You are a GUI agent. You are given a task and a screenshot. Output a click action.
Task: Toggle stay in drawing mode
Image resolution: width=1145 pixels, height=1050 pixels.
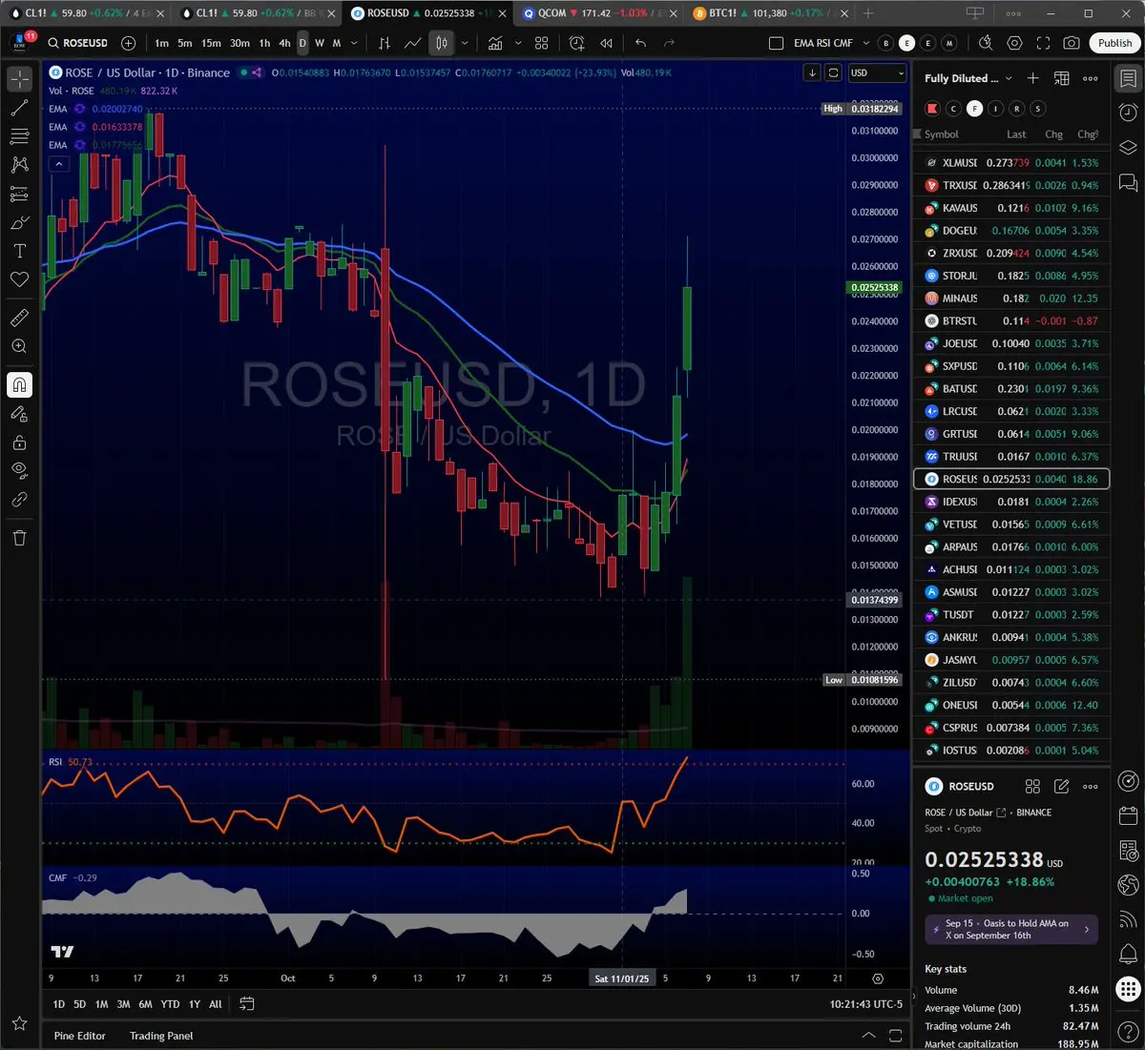[x=19, y=414]
